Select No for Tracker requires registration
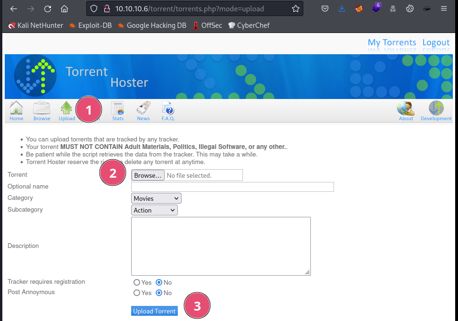The width and height of the screenshot is (458, 321). [x=159, y=282]
